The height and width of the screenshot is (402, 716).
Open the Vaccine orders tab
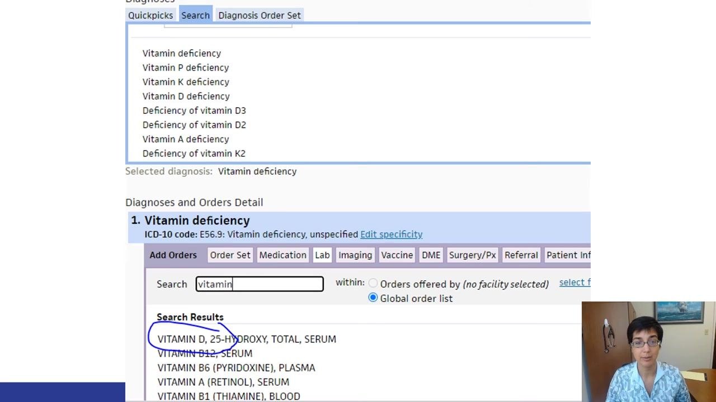pyautogui.click(x=397, y=255)
